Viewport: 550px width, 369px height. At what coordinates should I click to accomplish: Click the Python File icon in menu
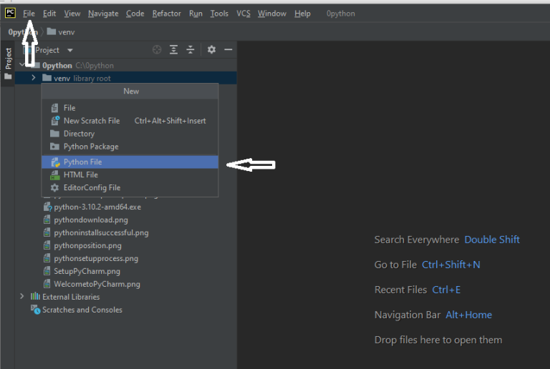coord(55,162)
